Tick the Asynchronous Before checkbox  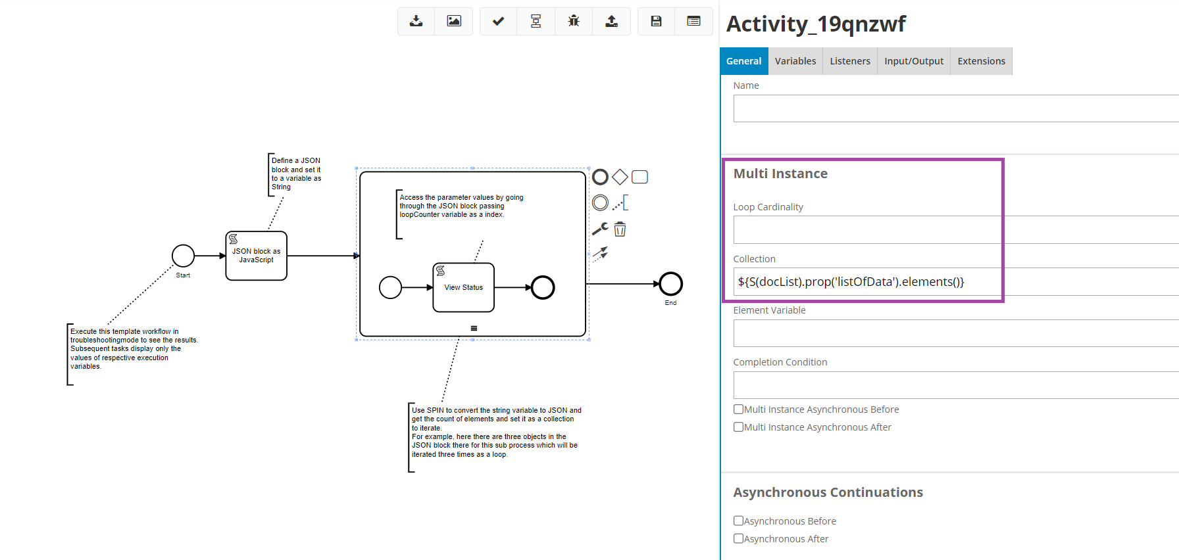click(x=739, y=521)
